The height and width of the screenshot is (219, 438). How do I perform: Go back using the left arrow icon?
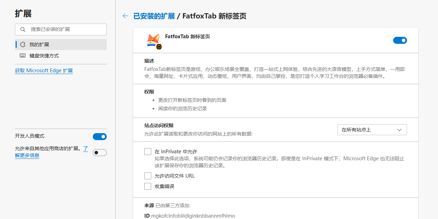pyautogui.click(x=125, y=16)
